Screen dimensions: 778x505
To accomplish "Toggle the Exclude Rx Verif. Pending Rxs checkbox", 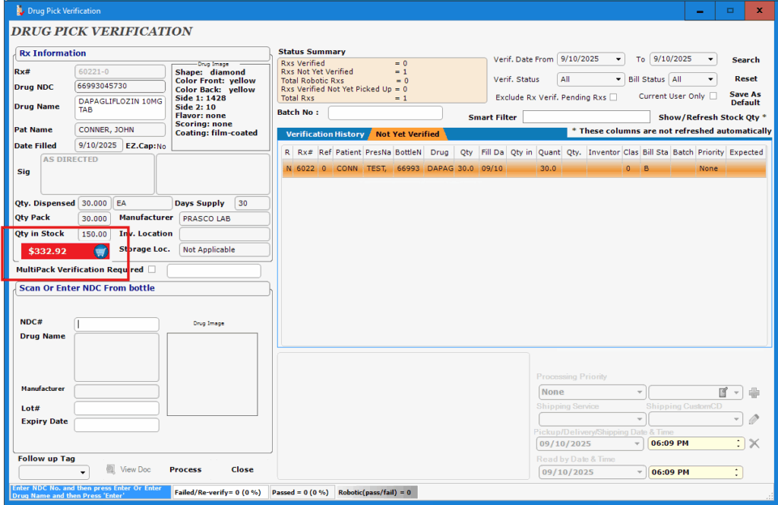I will [x=613, y=97].
